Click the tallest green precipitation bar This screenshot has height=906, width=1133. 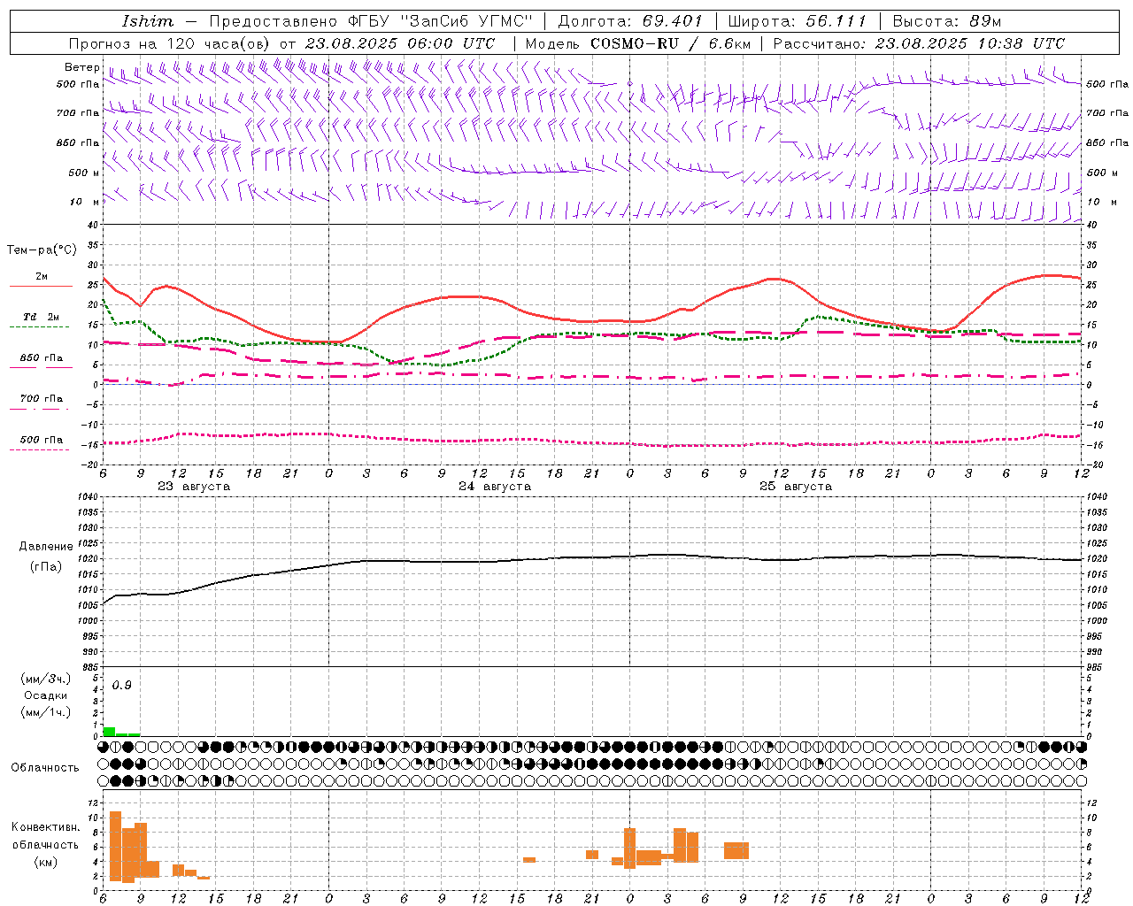109,732
